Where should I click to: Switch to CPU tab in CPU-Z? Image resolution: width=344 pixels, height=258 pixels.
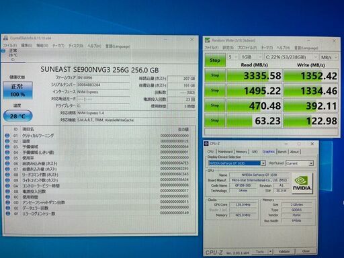pyautogui.click(x=210, y=152)
